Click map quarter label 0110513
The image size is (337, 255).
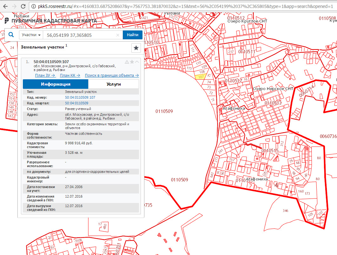pos(273,103)
